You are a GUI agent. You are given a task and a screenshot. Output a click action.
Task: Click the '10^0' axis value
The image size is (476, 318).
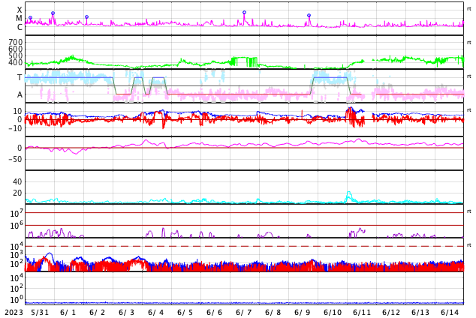[x=17, y=299]
